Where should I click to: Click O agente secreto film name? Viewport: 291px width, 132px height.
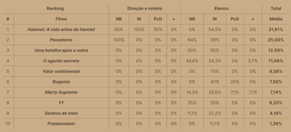click(61, 61)
